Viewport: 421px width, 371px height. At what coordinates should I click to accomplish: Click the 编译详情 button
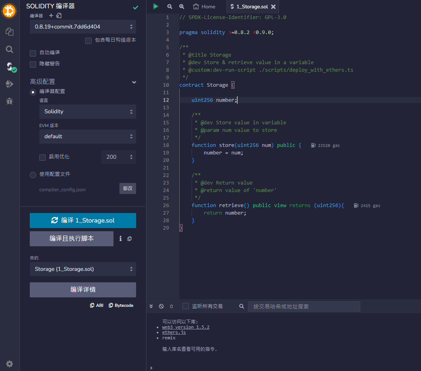tap(83, 290)
